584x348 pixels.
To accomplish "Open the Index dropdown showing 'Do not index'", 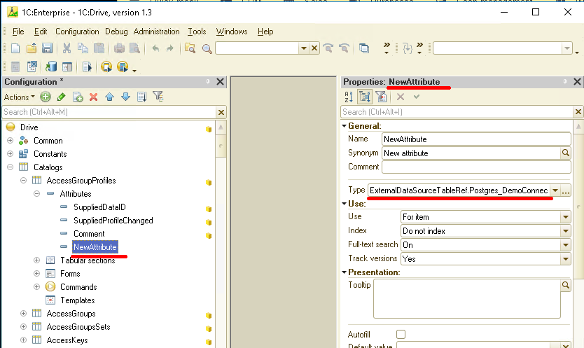I will [x=565, y=231].
